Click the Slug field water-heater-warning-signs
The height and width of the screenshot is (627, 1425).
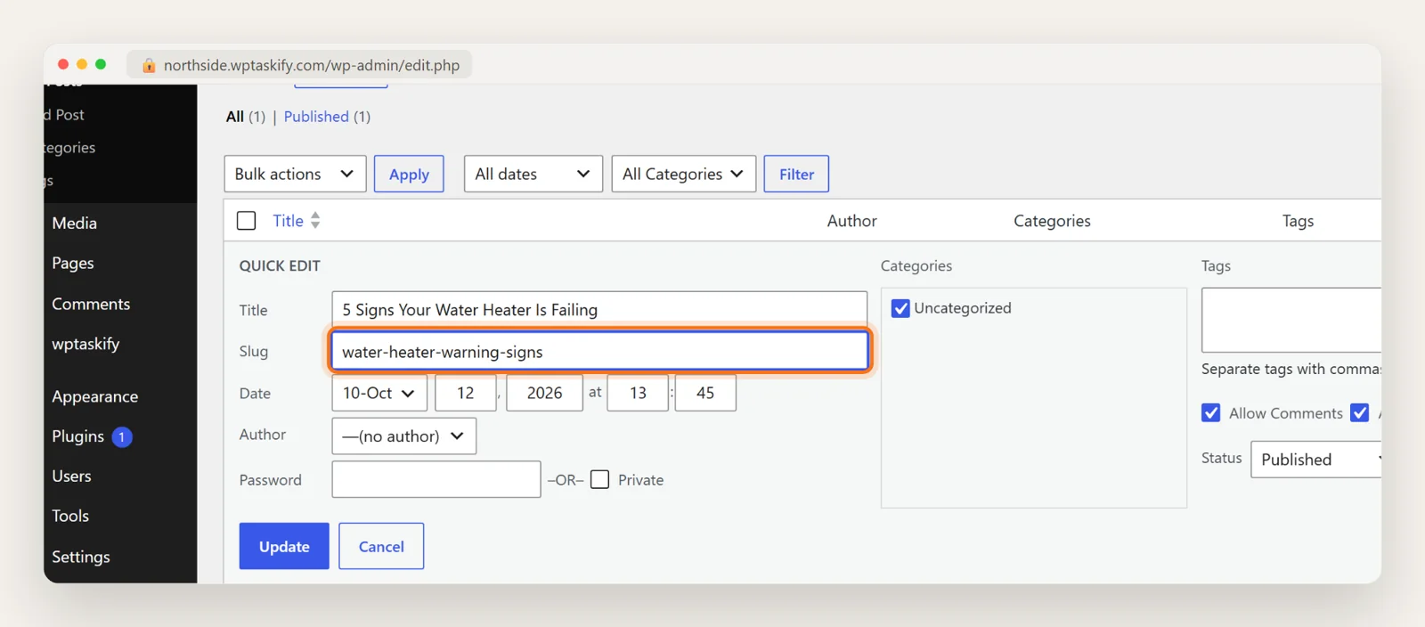click(x=599, y=351)
